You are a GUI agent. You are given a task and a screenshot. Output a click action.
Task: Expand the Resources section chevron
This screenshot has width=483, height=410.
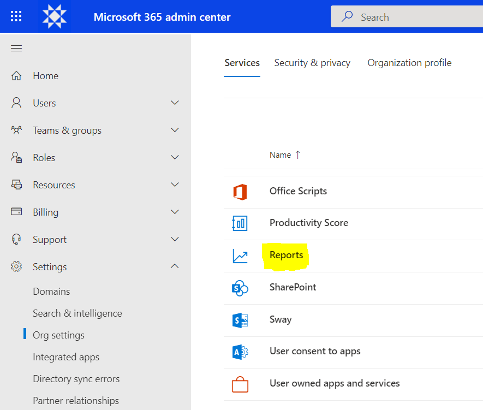175,185
